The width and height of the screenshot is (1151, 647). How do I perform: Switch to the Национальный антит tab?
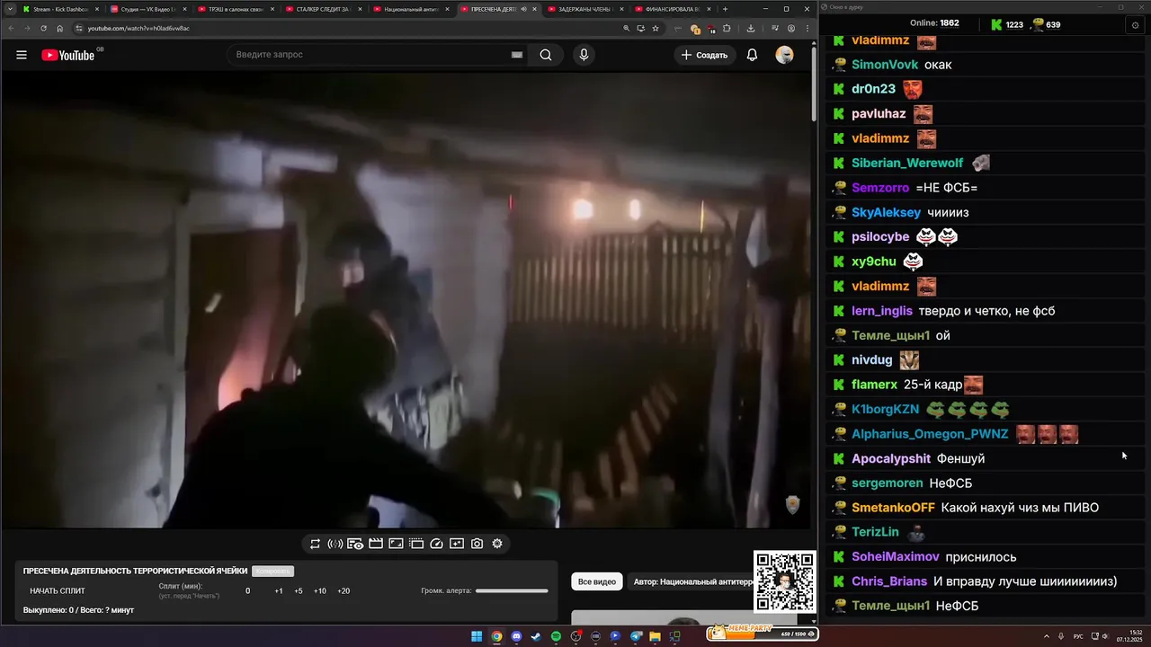point(409,9)
